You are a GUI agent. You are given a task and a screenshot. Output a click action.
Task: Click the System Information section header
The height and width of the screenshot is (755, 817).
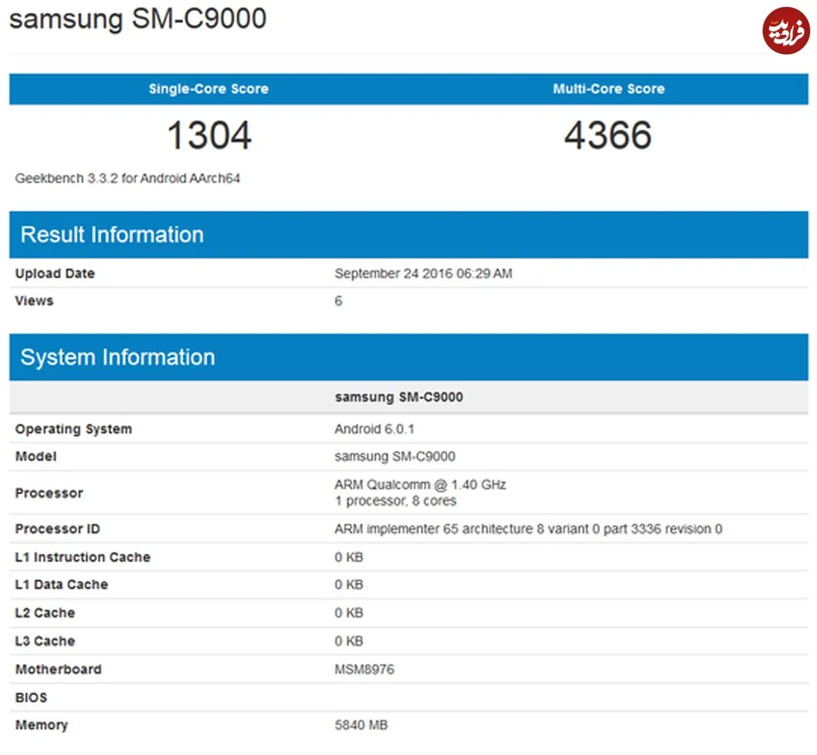click(408, 357)
